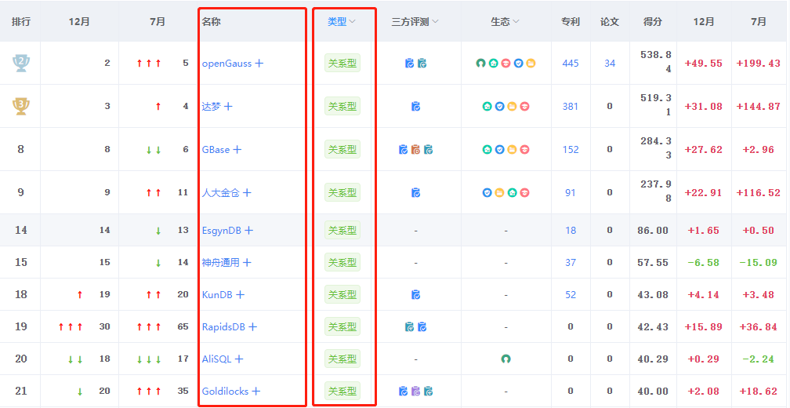Click the green ecosystem icon in AliSQL row
The height and width of the screenshot is (408, 790).
(506, 359)
